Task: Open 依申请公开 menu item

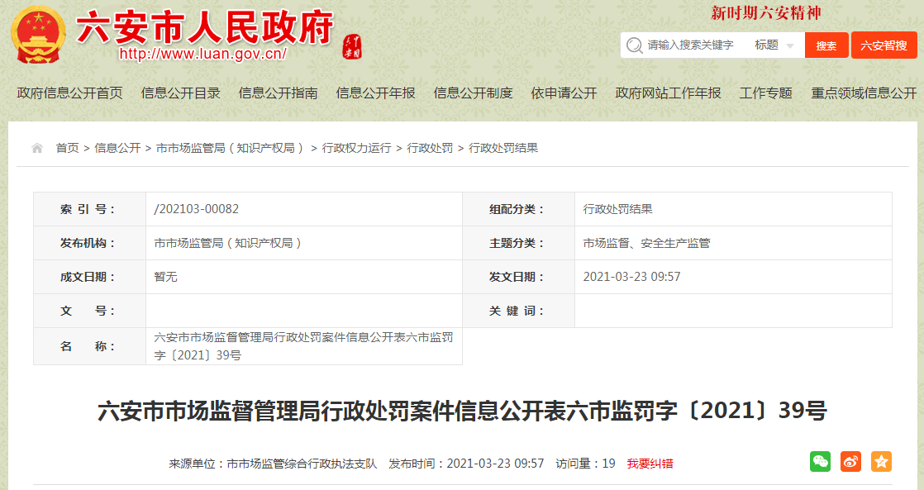Action: click(564, 93)
